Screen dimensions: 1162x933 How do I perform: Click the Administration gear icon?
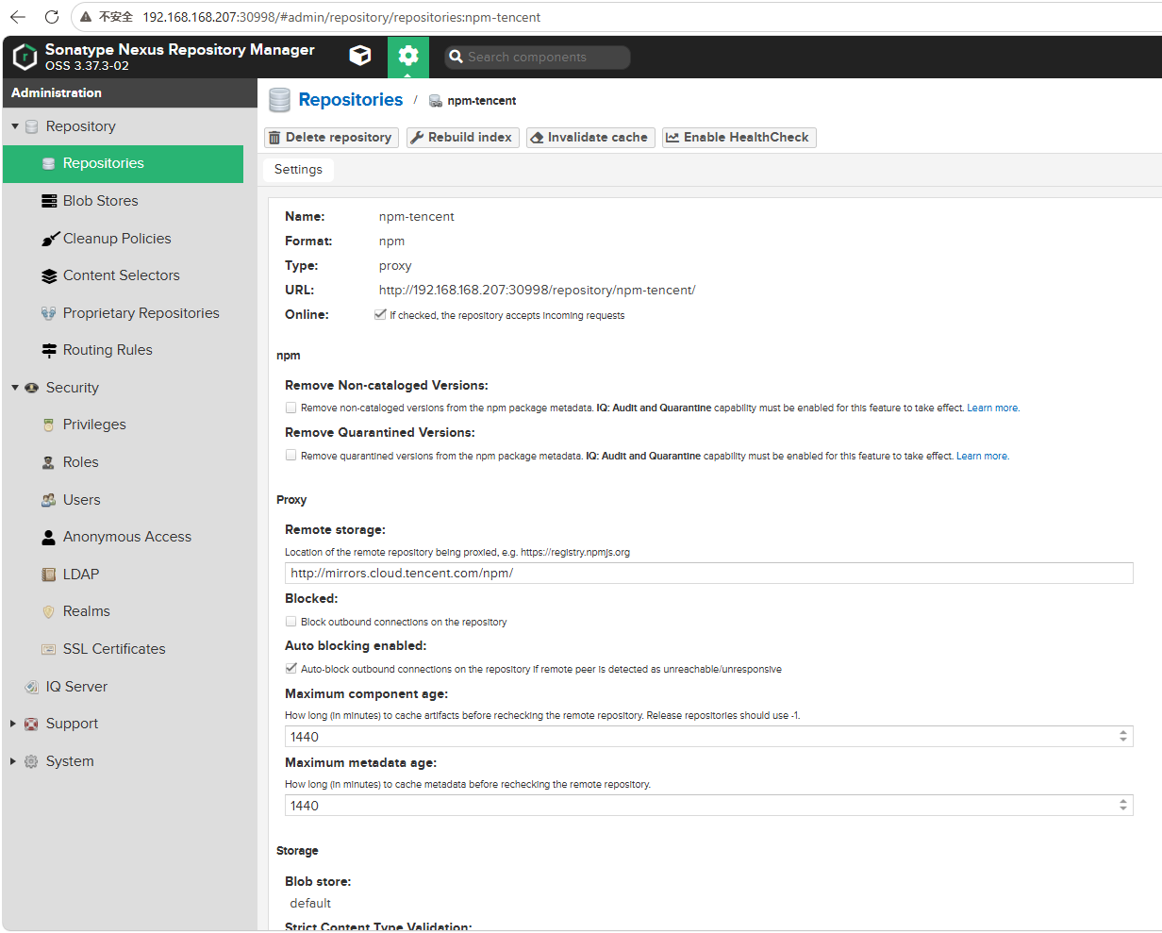tap(407, 57)
